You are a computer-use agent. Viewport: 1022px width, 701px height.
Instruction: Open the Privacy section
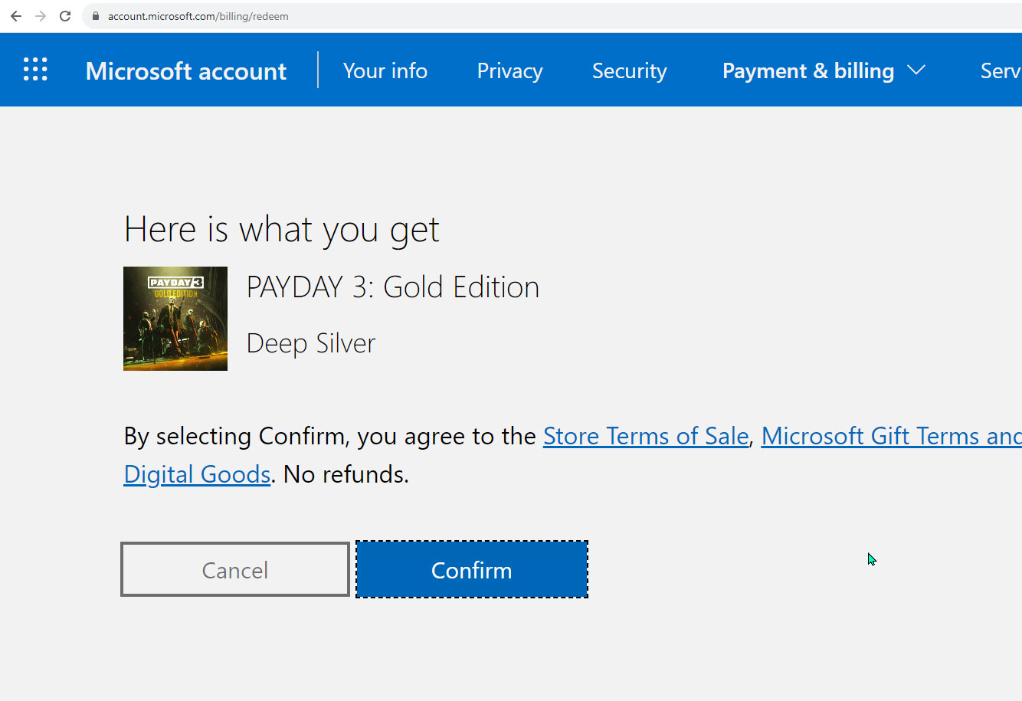click(x=509, y=70)
